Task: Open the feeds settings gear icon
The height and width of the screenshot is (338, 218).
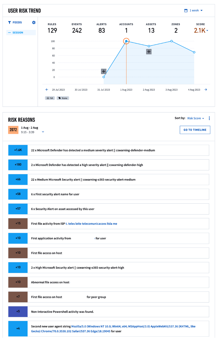Action: tap(34, 23)
